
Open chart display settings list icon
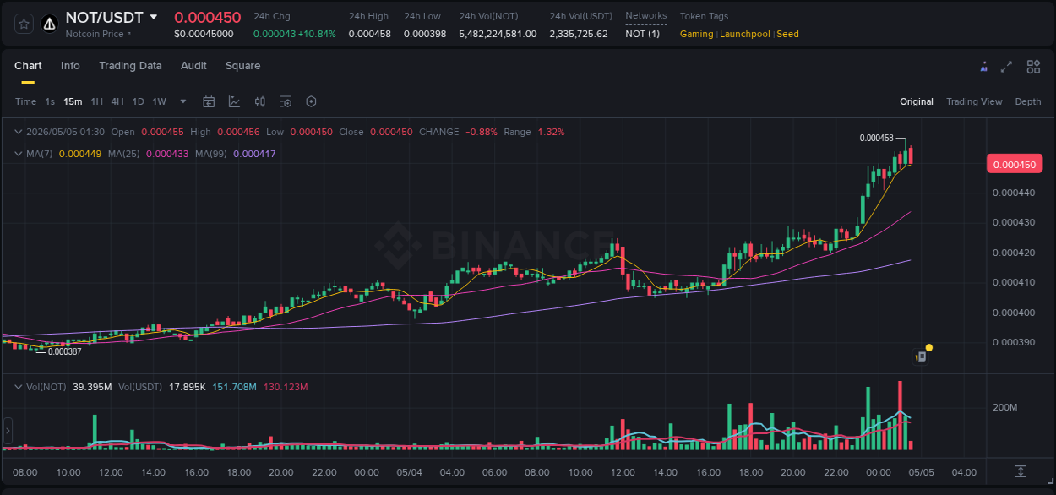pos(286,101)
